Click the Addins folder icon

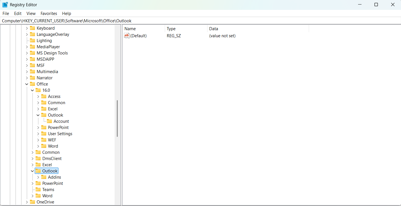point(43,177)
